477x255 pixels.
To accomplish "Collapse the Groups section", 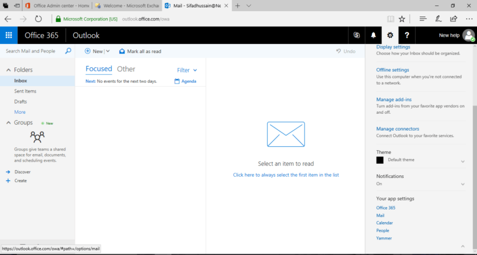I will (x=8, y=123).
